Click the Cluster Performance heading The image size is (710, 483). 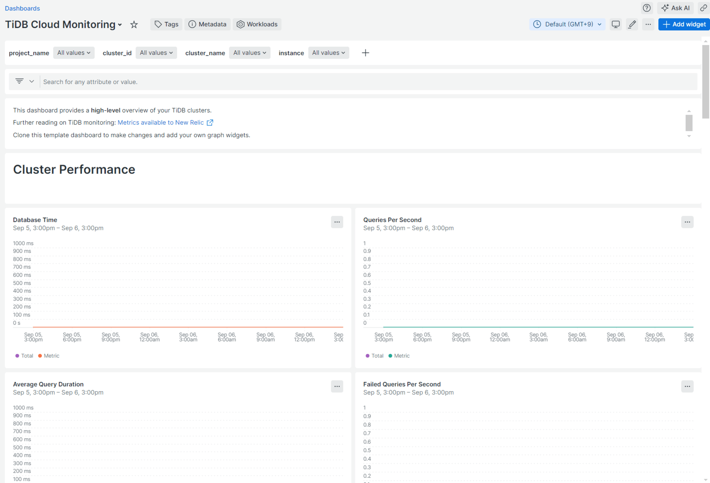click(74, 170)
